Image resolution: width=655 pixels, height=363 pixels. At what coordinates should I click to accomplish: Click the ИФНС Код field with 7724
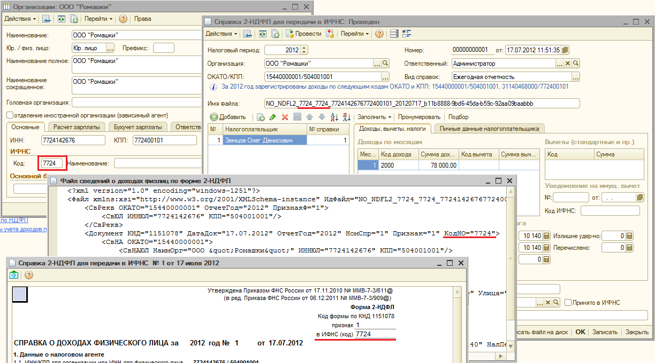[52, 163]
